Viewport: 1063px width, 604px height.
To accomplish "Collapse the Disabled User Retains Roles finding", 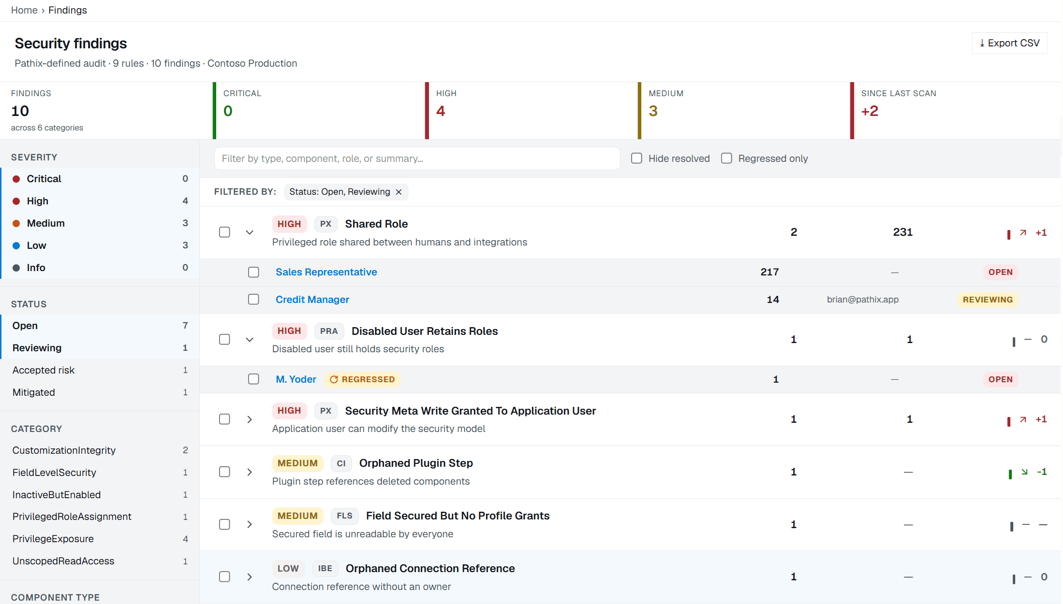I will (x=250, y=340).
